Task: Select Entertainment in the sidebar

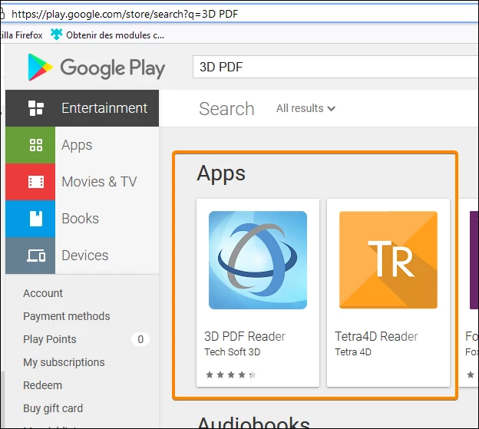Action: (x=82, y=108)
